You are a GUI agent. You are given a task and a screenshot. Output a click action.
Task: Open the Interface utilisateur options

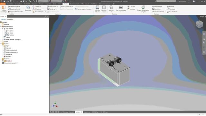point(97,9)
